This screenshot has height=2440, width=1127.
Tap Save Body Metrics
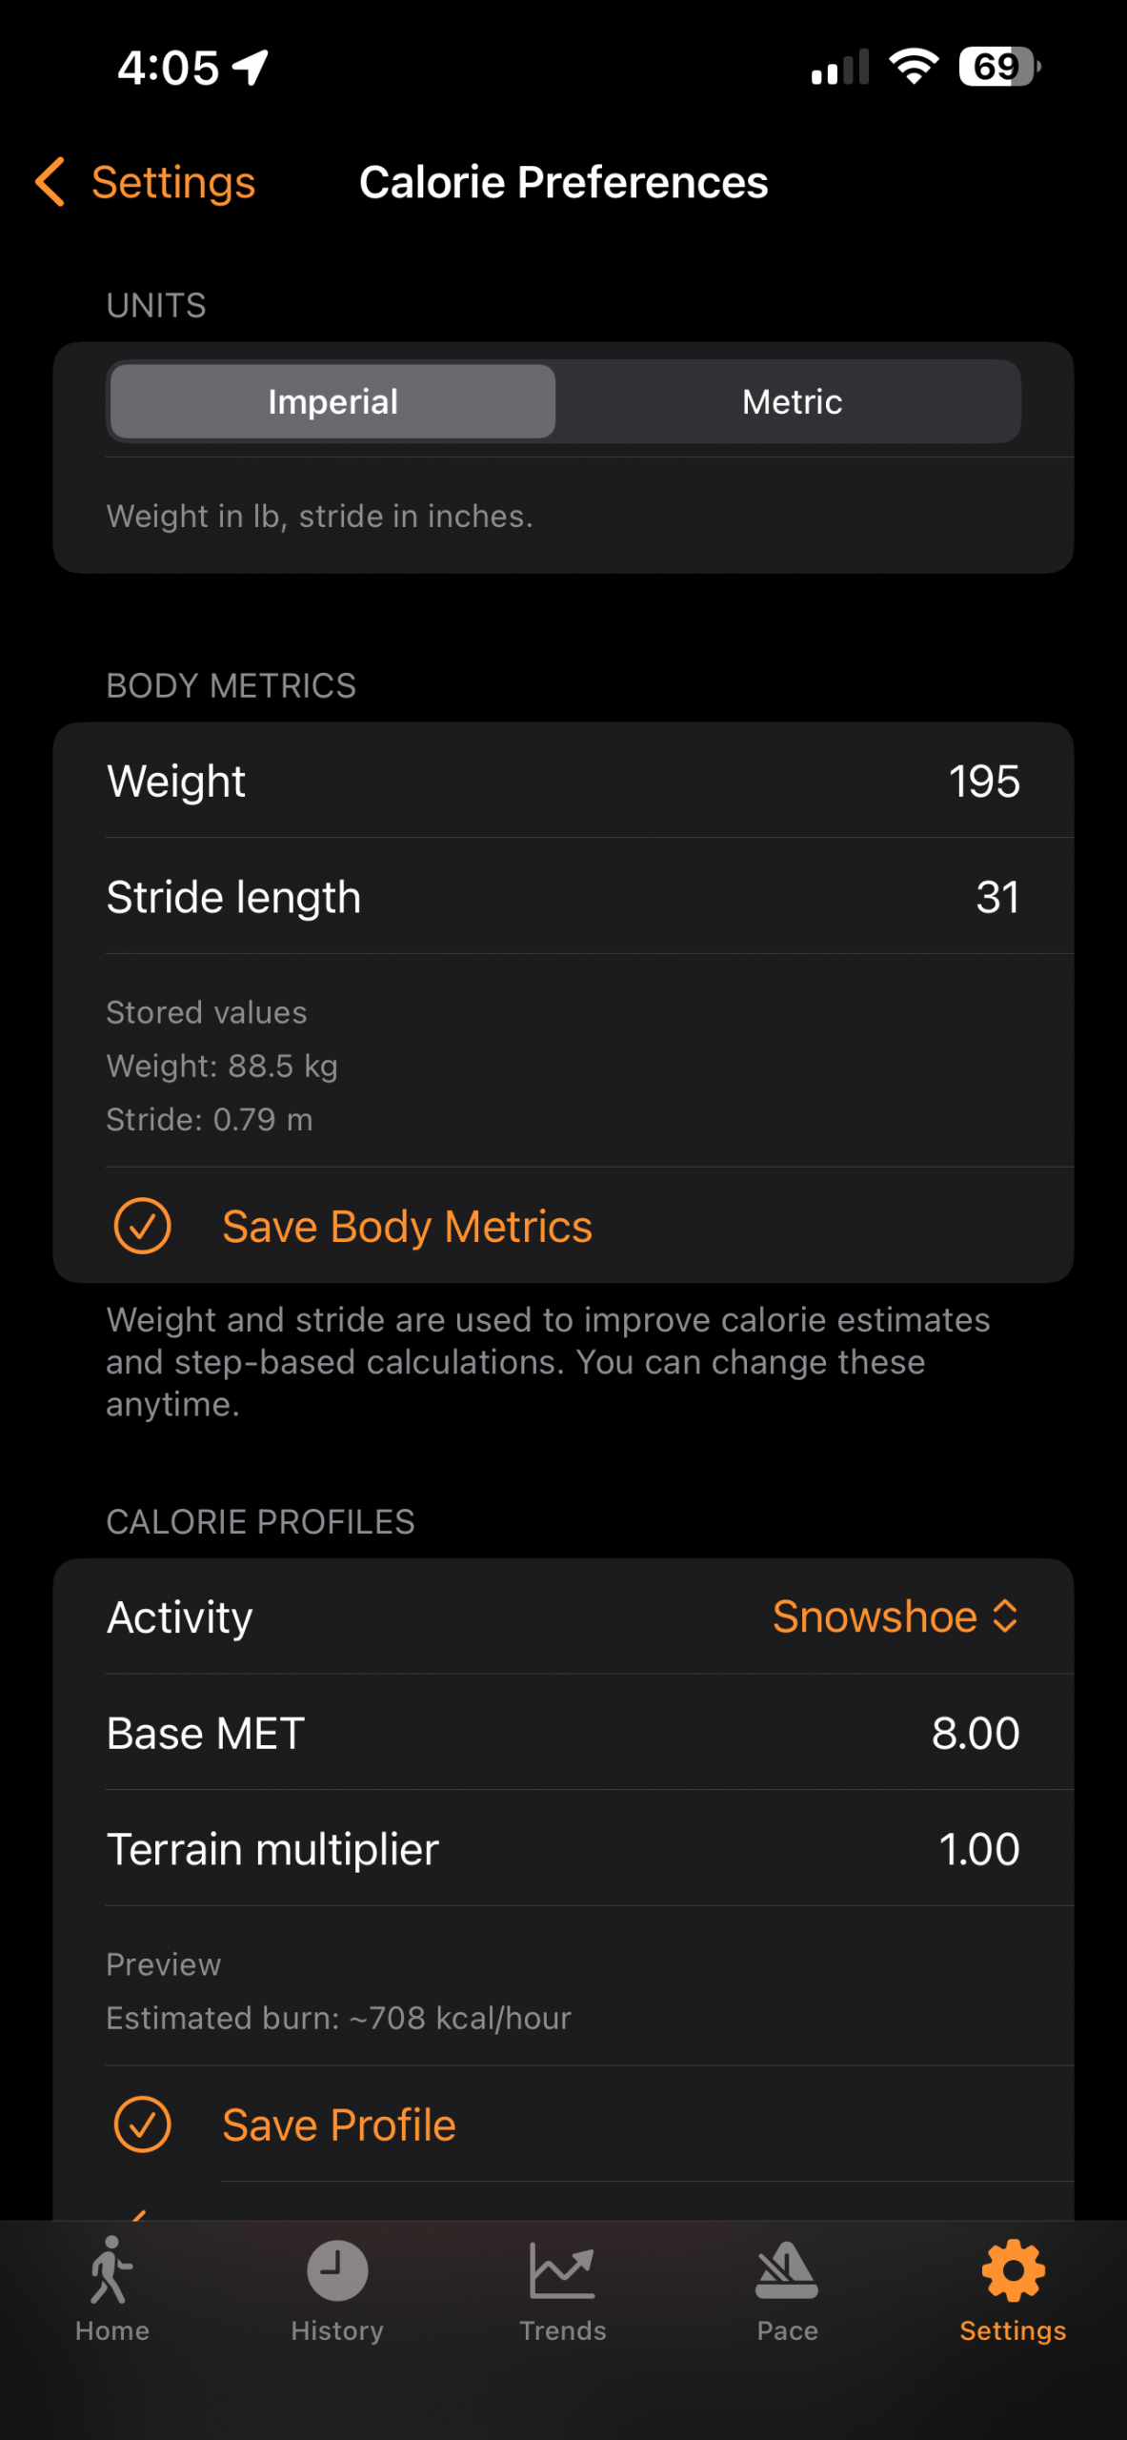pos(407,1227)
